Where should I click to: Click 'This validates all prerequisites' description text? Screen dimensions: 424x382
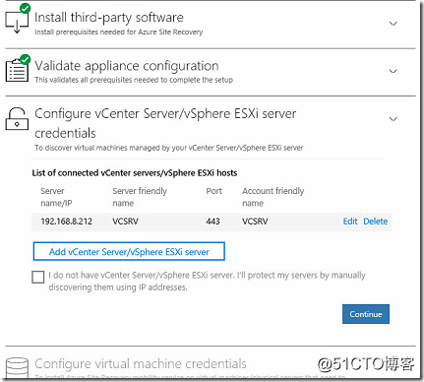click(134, 80)
